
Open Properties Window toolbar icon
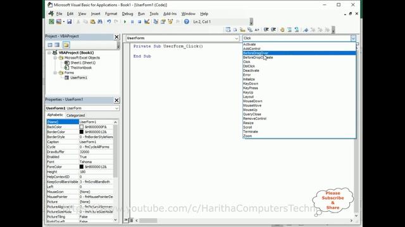tap(163, 21)
